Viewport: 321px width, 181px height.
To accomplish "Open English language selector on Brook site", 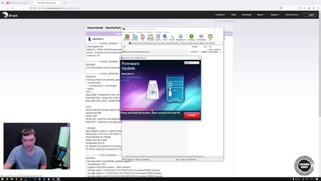I will click(x=310, y=15).
